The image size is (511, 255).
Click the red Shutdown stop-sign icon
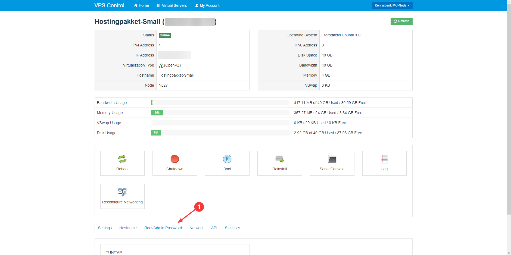coord(175,159)
